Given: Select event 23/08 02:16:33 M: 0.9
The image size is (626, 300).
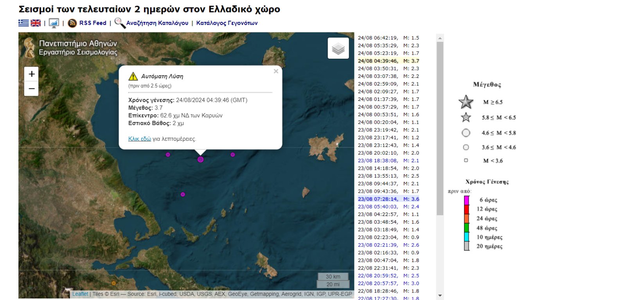Looking at the screenshot, I should coord(389,253).
